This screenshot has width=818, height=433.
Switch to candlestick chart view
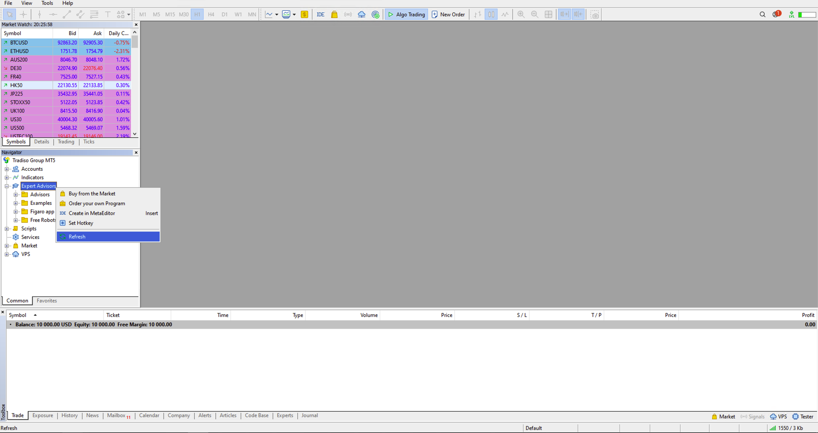(491, 15)
